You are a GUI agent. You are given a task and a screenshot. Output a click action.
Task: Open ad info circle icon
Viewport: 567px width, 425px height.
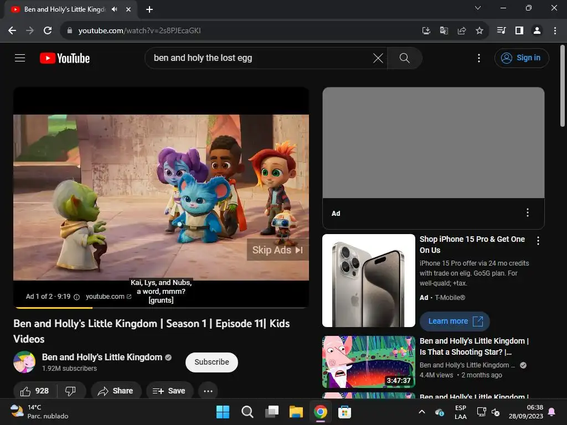(x=76, y=297)
